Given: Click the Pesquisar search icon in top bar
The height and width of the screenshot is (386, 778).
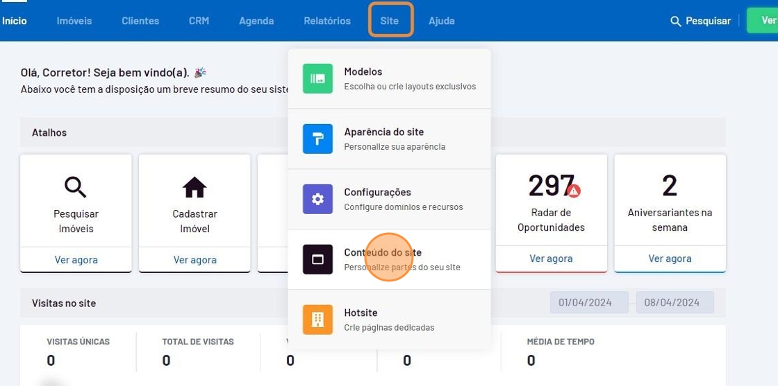Looking at the screenshot, I should 675,21.
